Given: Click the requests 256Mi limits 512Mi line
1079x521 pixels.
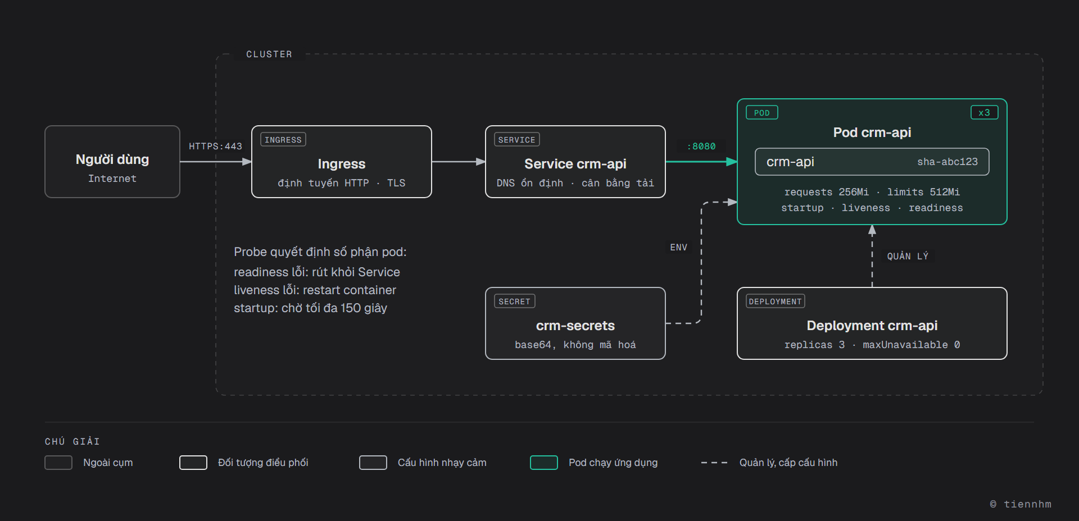Looking at the screenshot, I should coord(872,192).
